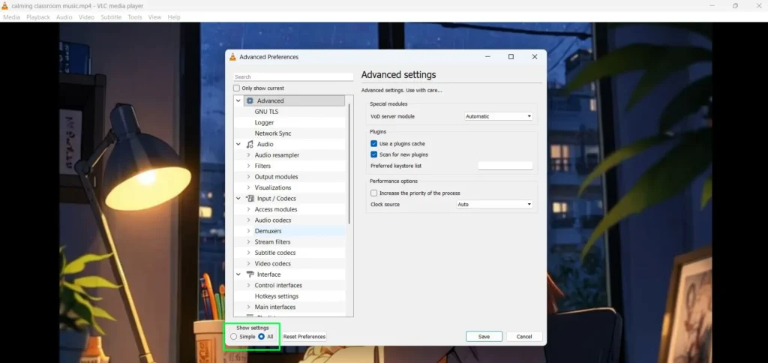Minimize the Advanced Preferences dialog
This screenshot has height=363, width=768.
click(x=487, y=57)
